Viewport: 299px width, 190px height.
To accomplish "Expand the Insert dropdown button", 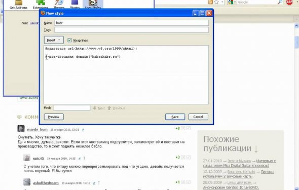I will pos(54,40).
